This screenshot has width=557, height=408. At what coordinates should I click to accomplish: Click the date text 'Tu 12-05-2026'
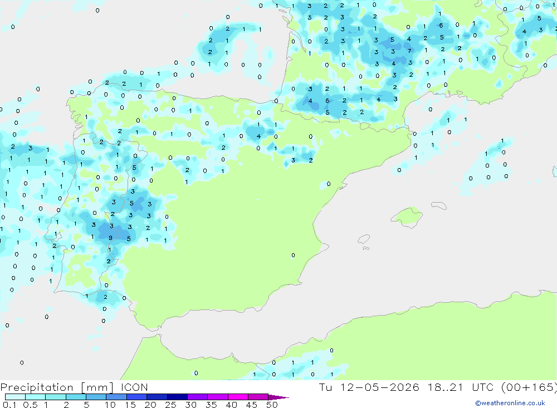click(x=369, y=387)
